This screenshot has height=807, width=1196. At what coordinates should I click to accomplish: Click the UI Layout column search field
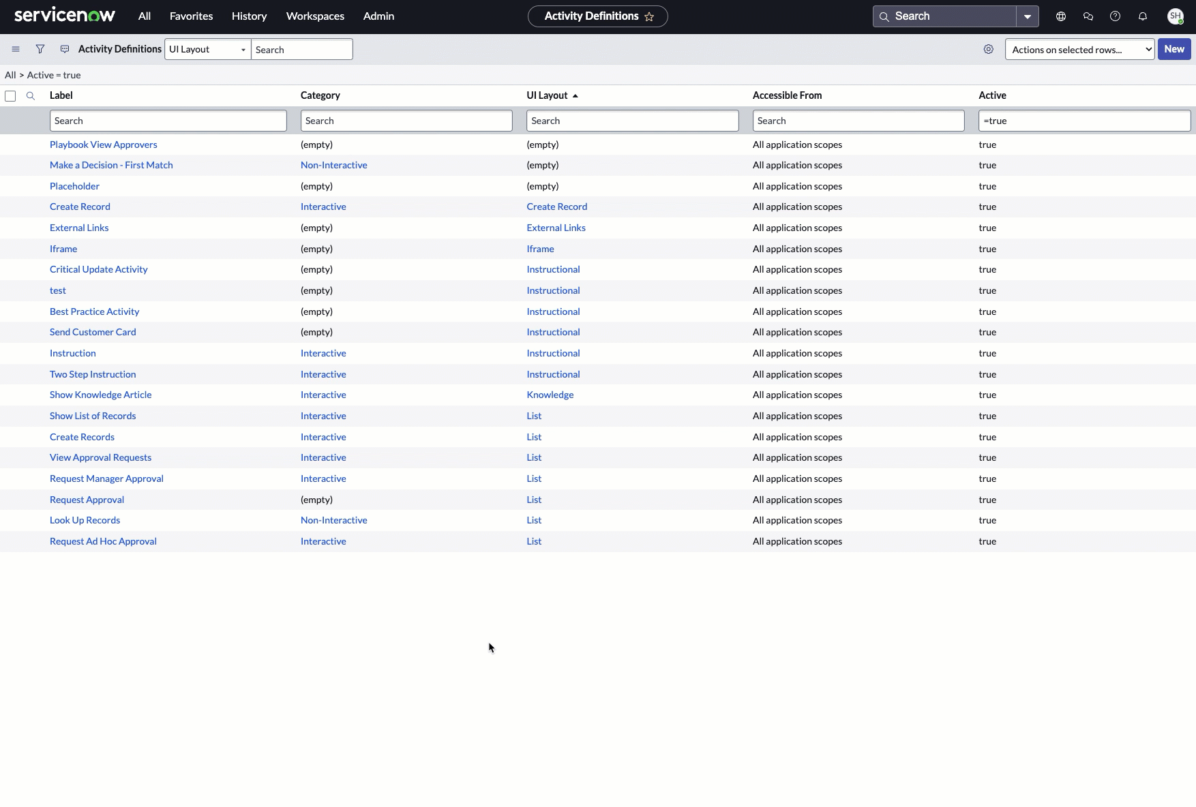click(633, 121)
